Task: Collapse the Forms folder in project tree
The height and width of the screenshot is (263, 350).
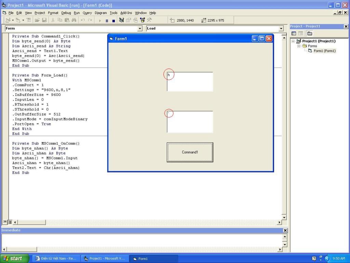Action: (x=299, y=46)
